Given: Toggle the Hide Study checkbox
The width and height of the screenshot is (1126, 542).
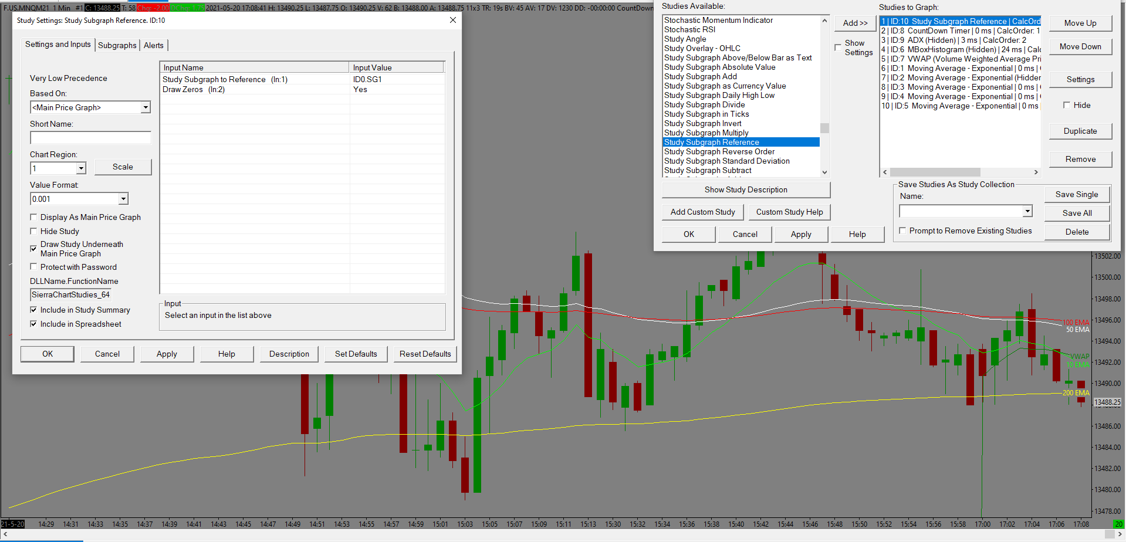Looking at the screenshot, I should (33, 231).
